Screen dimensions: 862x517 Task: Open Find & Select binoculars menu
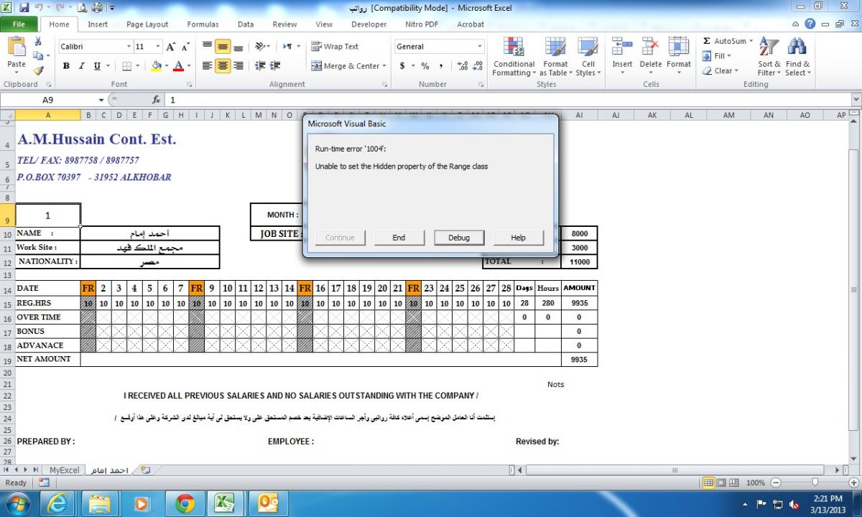797,57
